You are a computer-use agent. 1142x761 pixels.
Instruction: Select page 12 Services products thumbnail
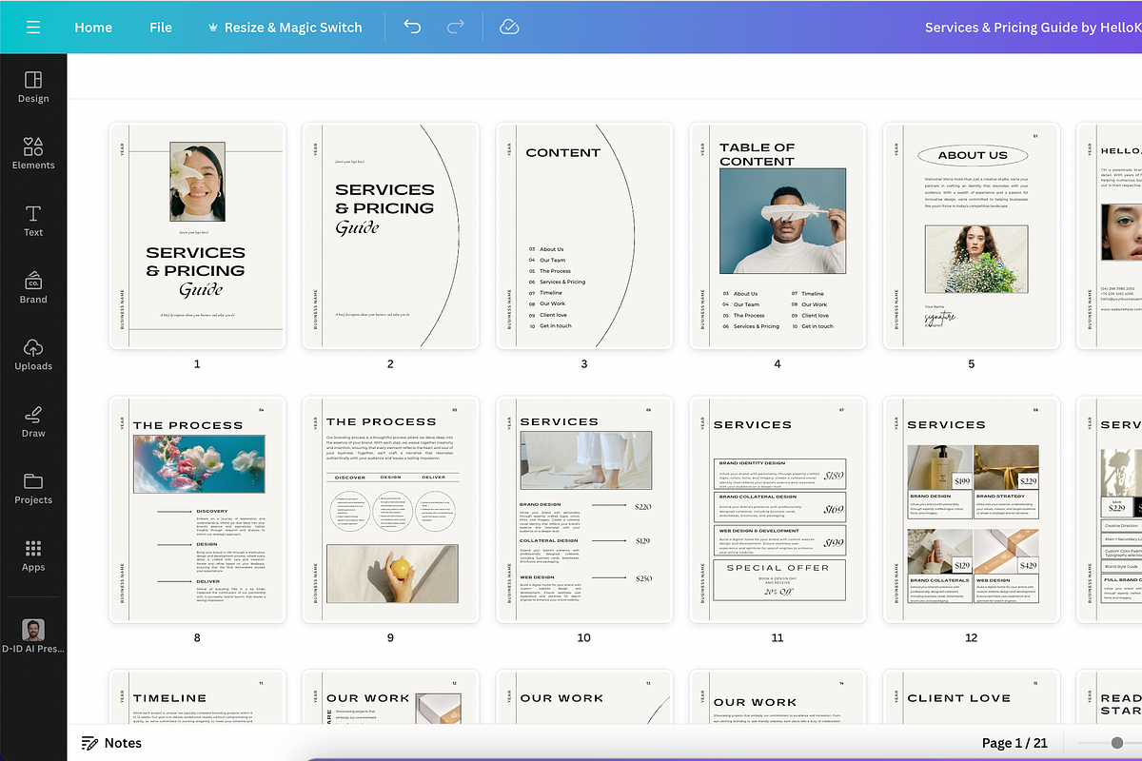point(971,510)
